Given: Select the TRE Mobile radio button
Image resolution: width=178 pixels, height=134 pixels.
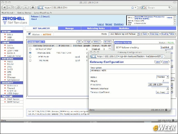Looking at the screenshot, I should coord(30,61).
